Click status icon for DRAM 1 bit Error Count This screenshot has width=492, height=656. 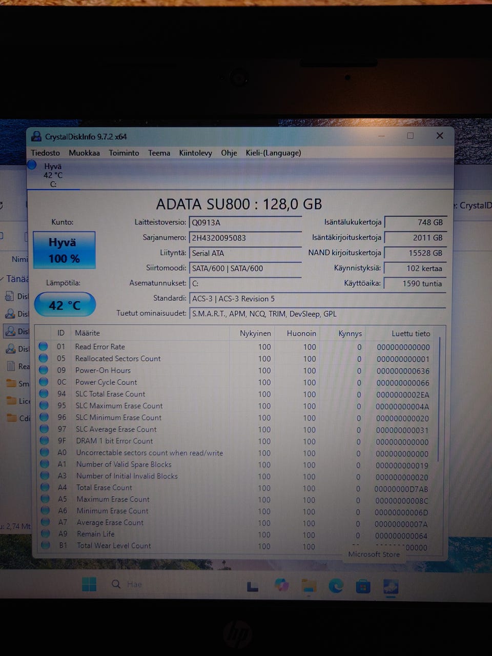[x=45, y=441]
